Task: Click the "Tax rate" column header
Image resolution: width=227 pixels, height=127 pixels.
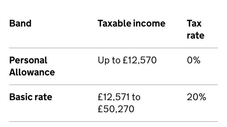Action: coord(196,29)
